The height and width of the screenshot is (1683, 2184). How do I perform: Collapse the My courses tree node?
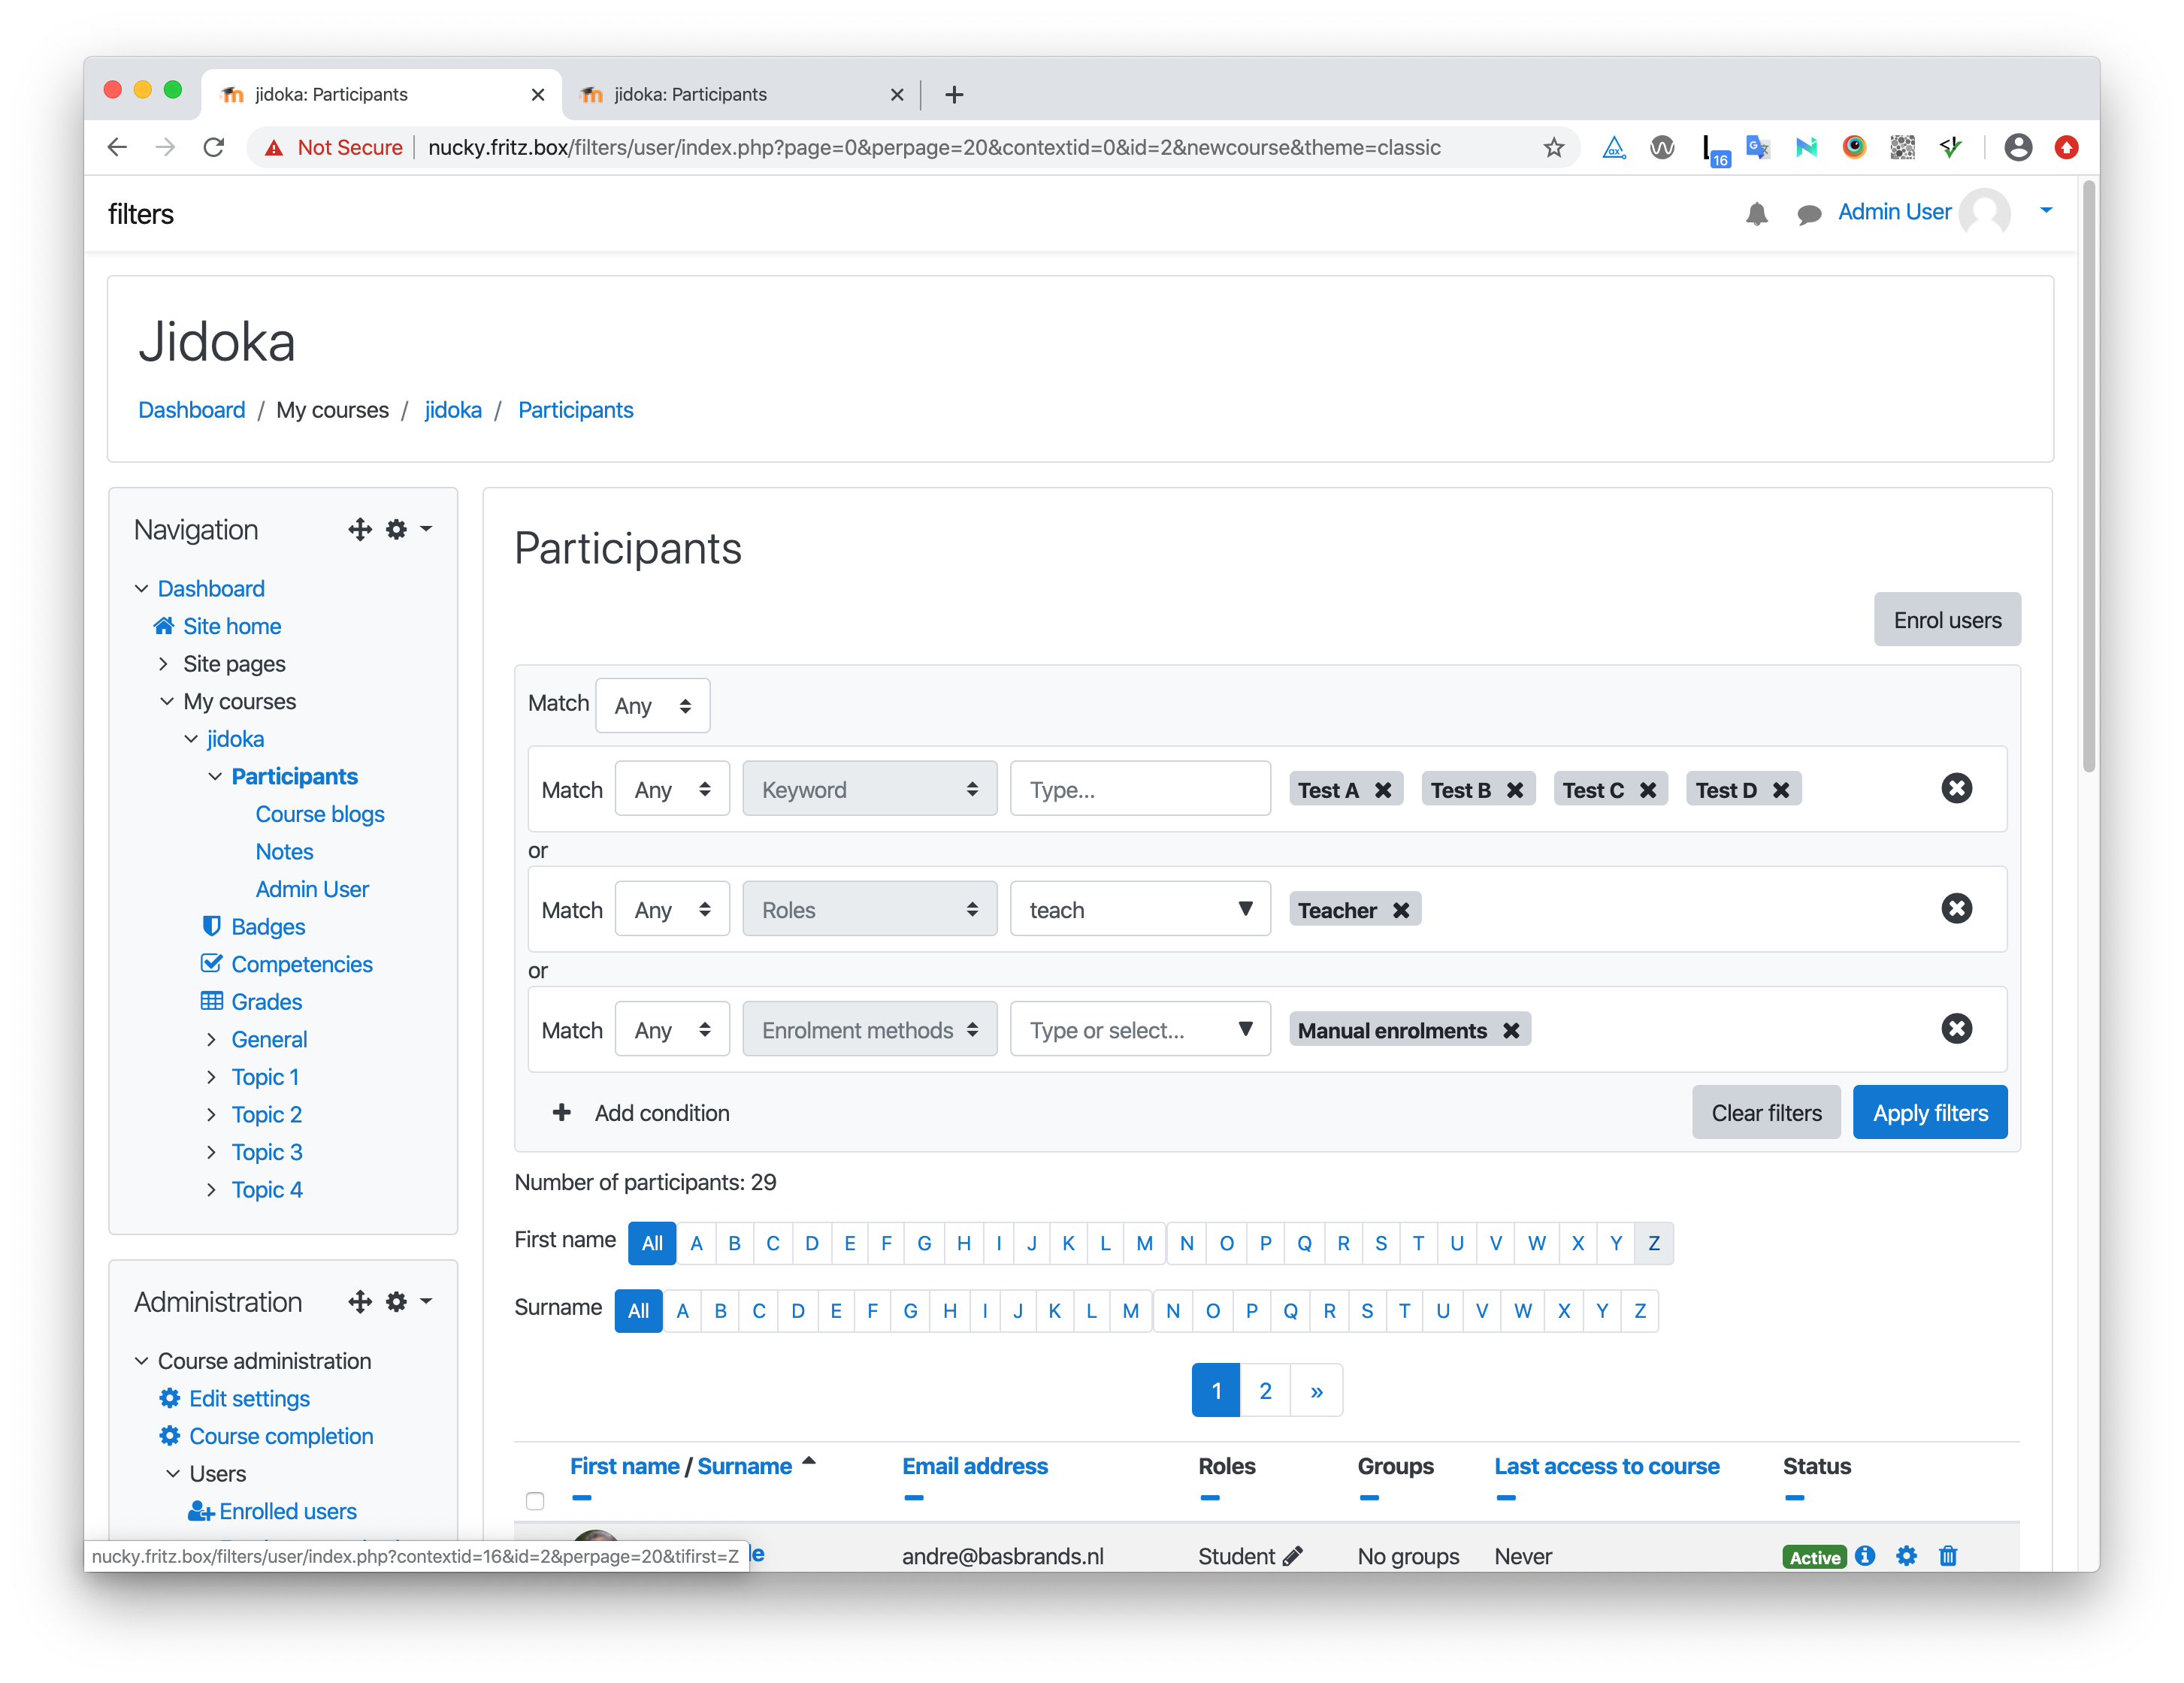[x=166, y=701]
